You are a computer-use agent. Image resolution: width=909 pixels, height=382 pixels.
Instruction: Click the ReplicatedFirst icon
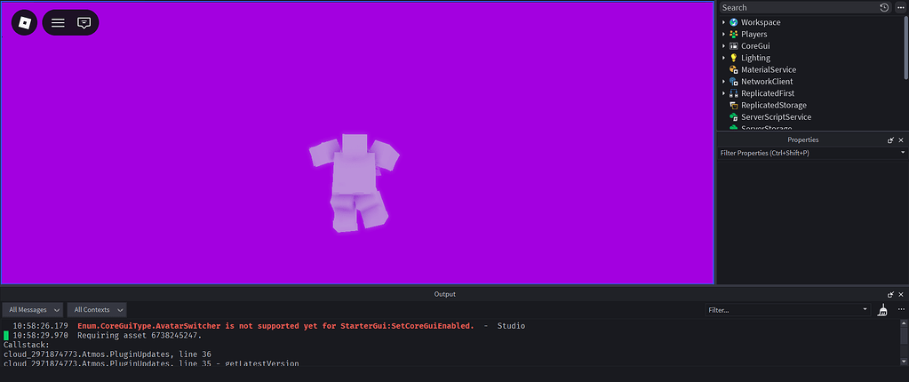pyautogui.click(x=734, y=93)
